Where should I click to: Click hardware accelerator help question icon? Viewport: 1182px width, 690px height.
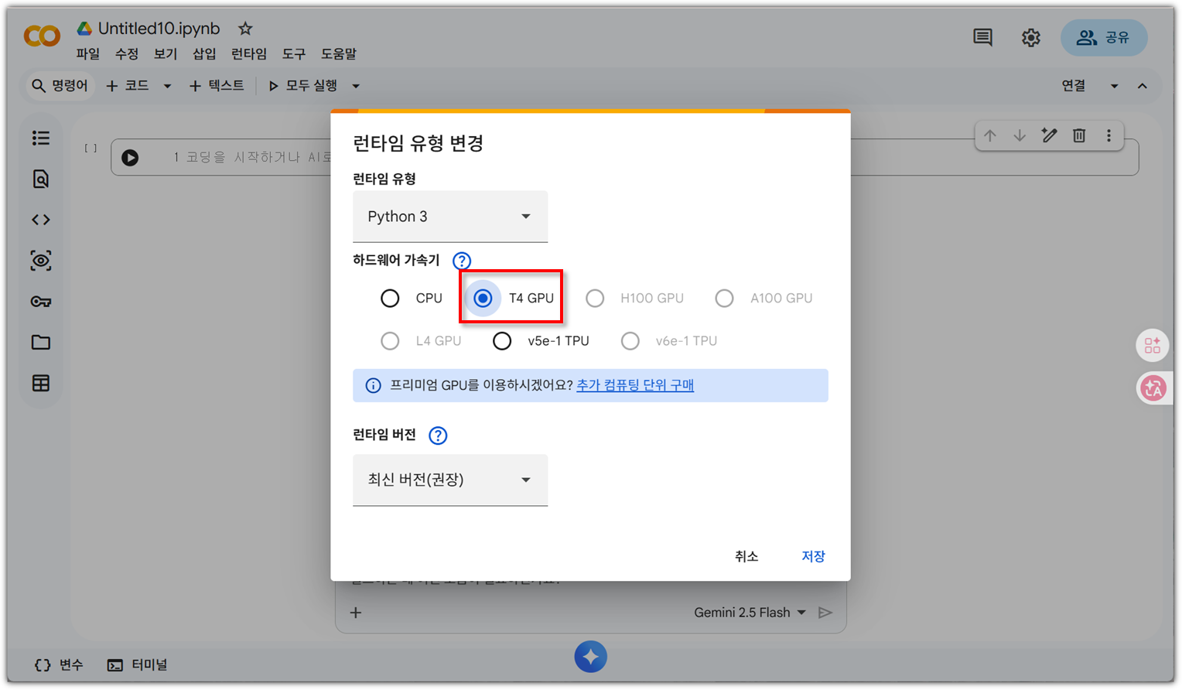click(x=462, y=261)
